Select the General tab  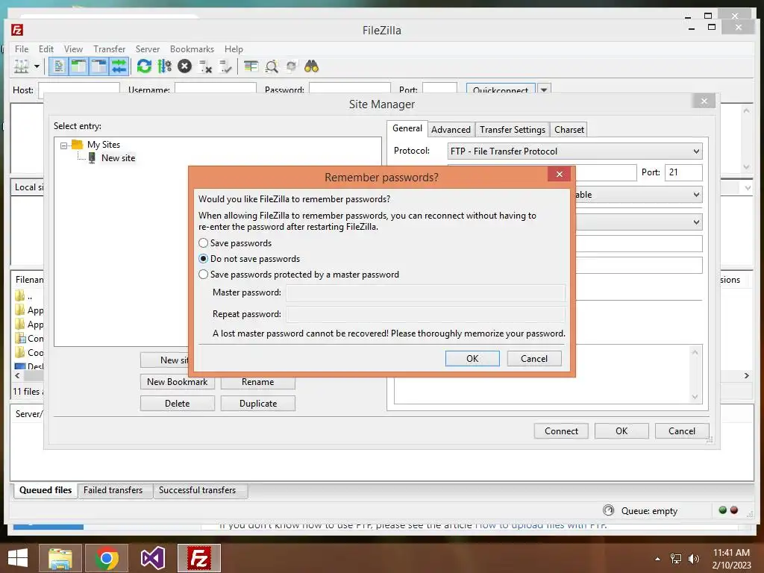click(407, 128)
